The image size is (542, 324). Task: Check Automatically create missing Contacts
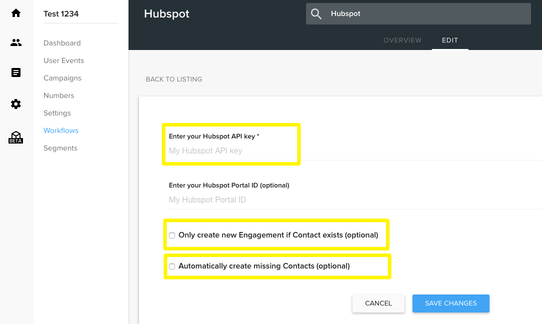172,266
